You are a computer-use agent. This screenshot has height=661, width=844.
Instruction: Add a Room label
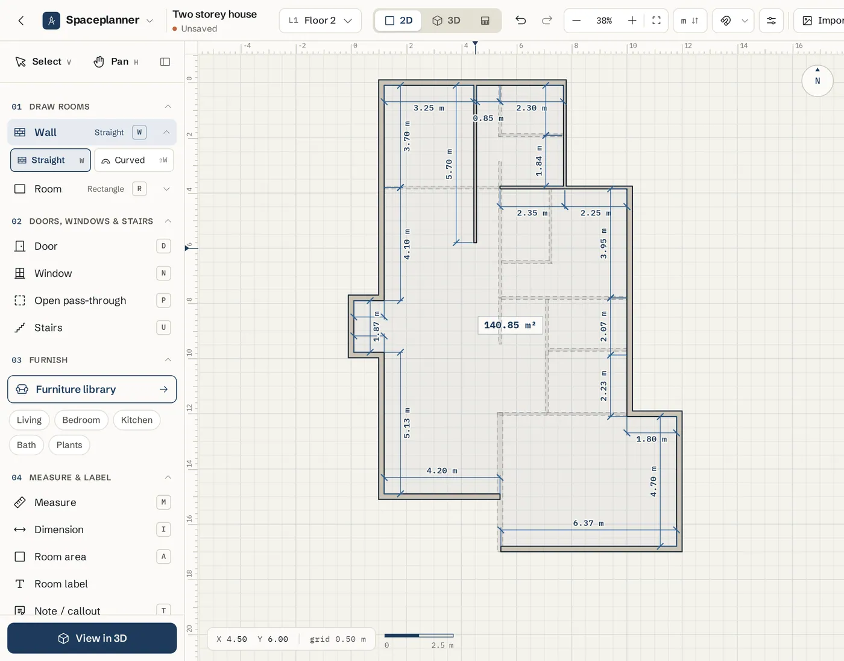92,584
